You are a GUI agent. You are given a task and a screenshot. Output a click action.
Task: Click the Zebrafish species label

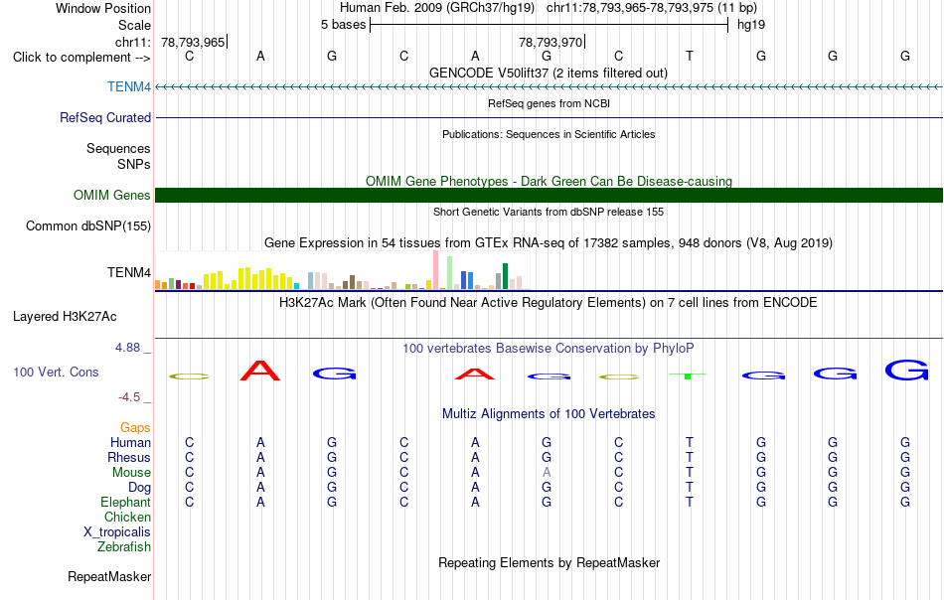click(x=124, y=546)
